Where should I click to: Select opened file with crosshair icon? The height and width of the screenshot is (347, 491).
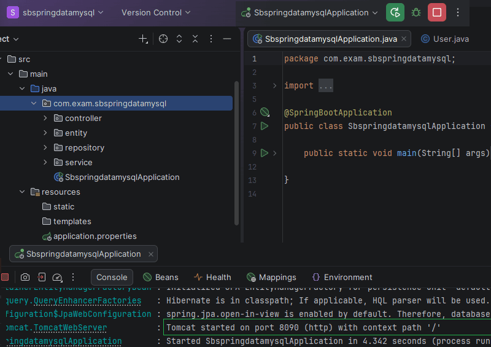pyautogui.click(x=163, y=39)
